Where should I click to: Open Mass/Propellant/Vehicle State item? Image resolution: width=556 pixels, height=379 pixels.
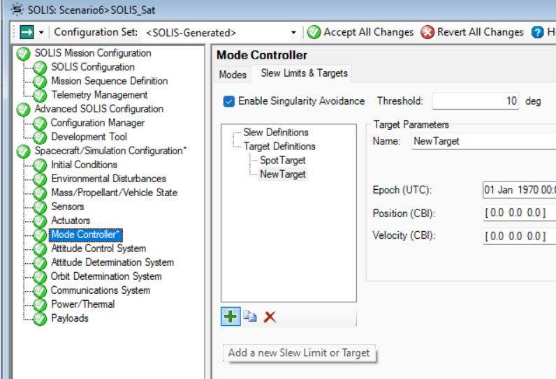(x=114, y=193)
